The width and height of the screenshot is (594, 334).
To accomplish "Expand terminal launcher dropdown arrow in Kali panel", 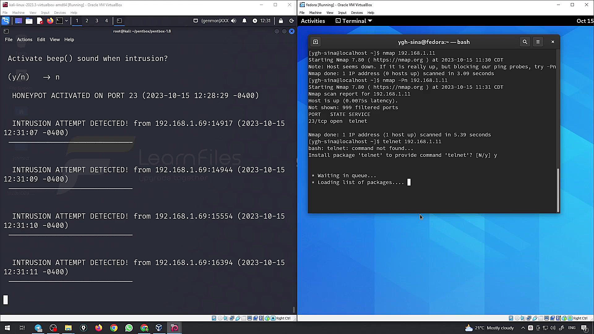I will pos(67,21).
